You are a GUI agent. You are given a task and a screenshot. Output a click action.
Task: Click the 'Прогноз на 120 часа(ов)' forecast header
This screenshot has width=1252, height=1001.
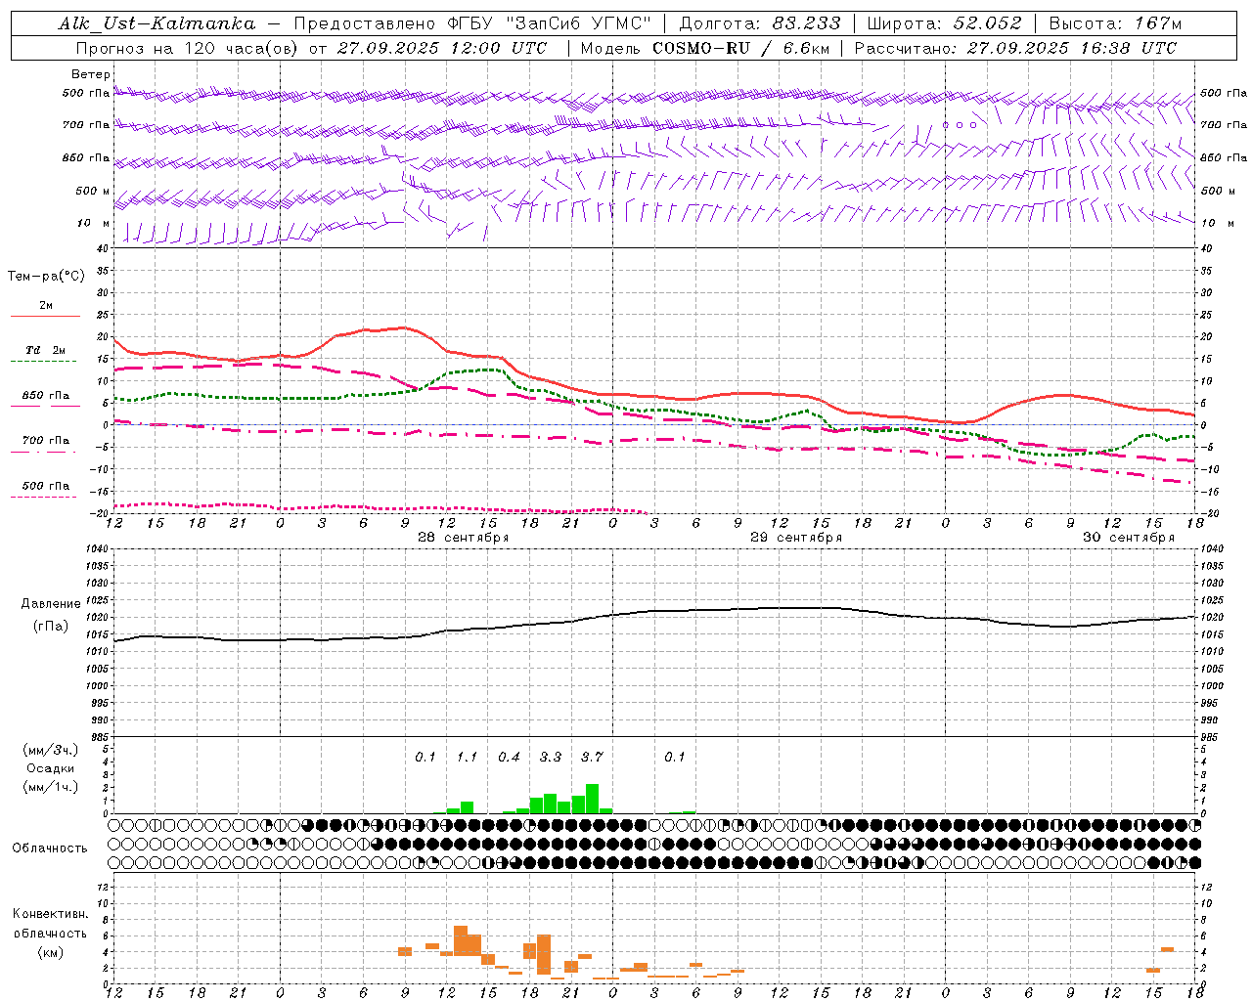pyautogui.click(x=188, y=48)
